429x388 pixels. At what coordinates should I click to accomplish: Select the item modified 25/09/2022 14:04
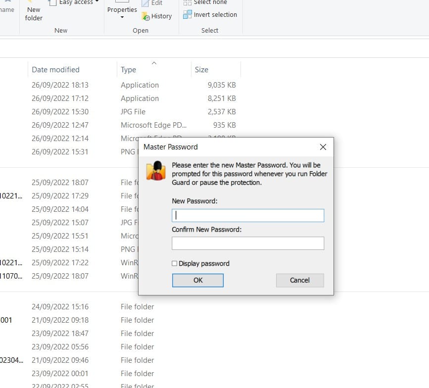pyautogui.click(x=69, y=209)
